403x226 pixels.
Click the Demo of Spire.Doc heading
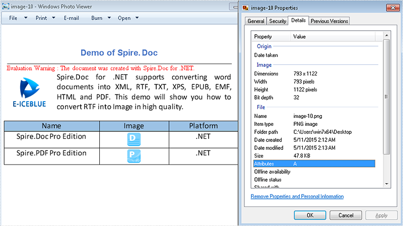[119, 53]
